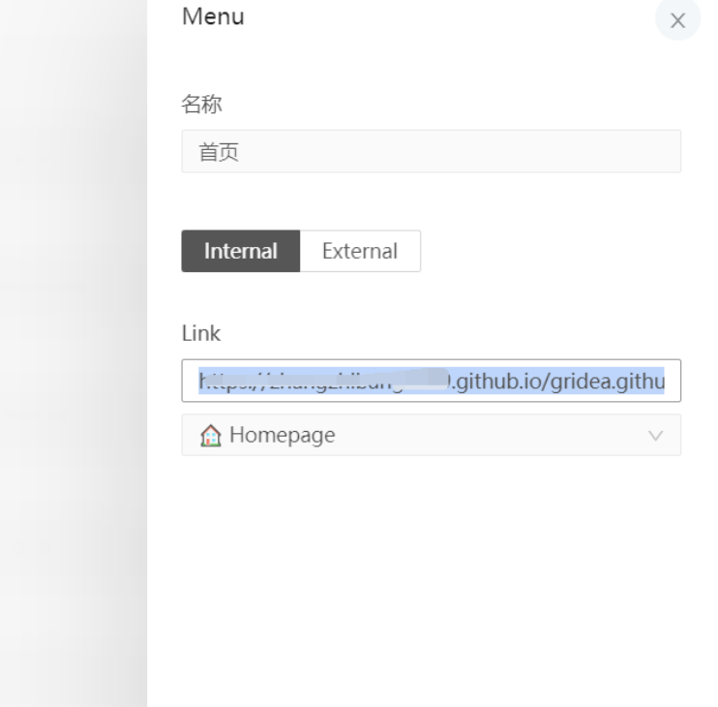Dismiss drawer by clicking the dimmed left overlay
This screenshot has width=718, height=707.
[73, 353]
